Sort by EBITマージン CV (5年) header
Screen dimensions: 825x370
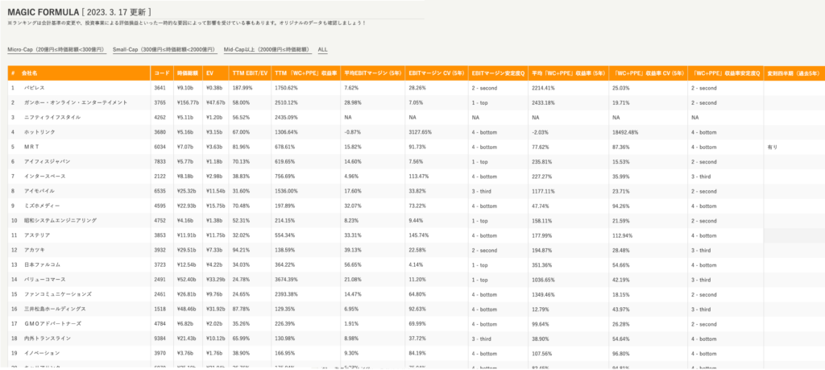coord(436,73)
